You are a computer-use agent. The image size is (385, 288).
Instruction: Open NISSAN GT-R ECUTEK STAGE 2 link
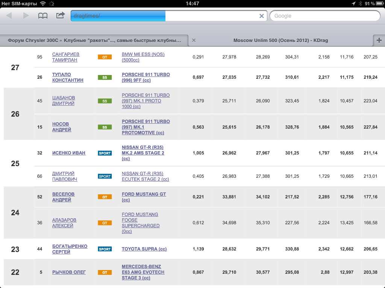(146, 176)
